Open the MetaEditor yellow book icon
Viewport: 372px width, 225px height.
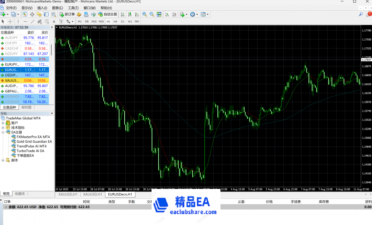(79, 14)
